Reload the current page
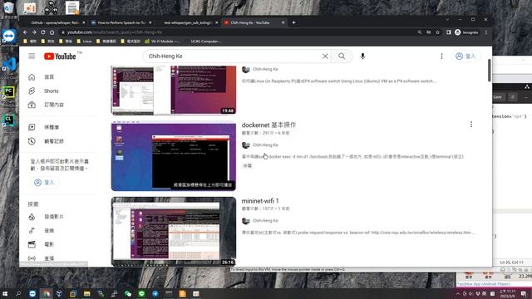 [43, 32]
